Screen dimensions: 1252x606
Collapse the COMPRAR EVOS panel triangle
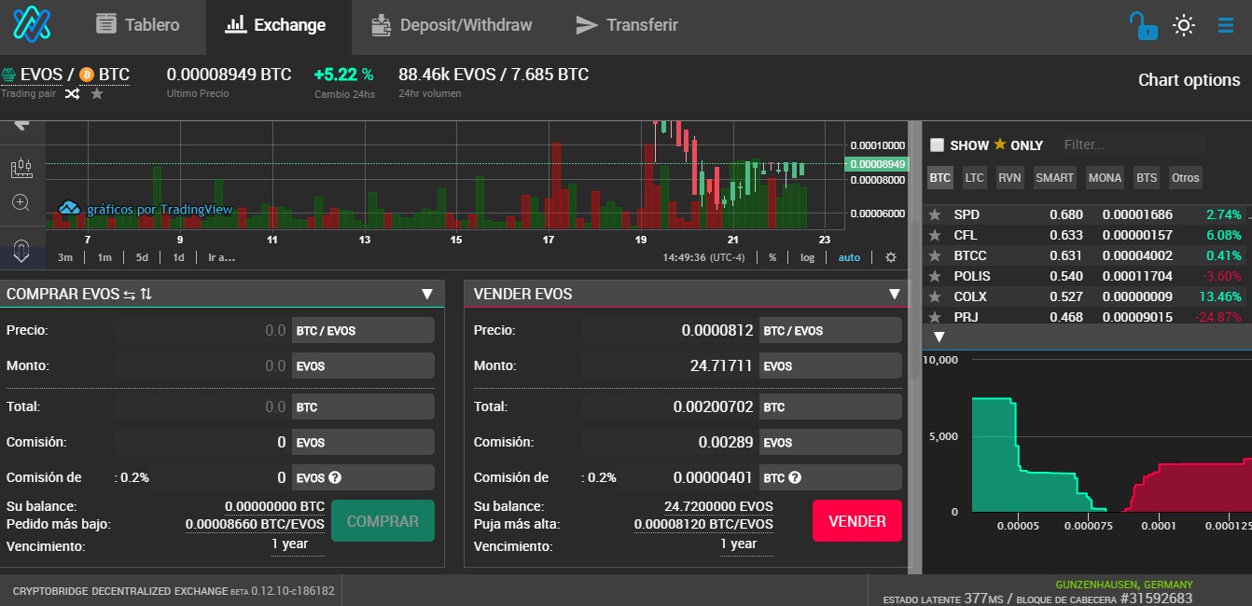tap(426, 294)
